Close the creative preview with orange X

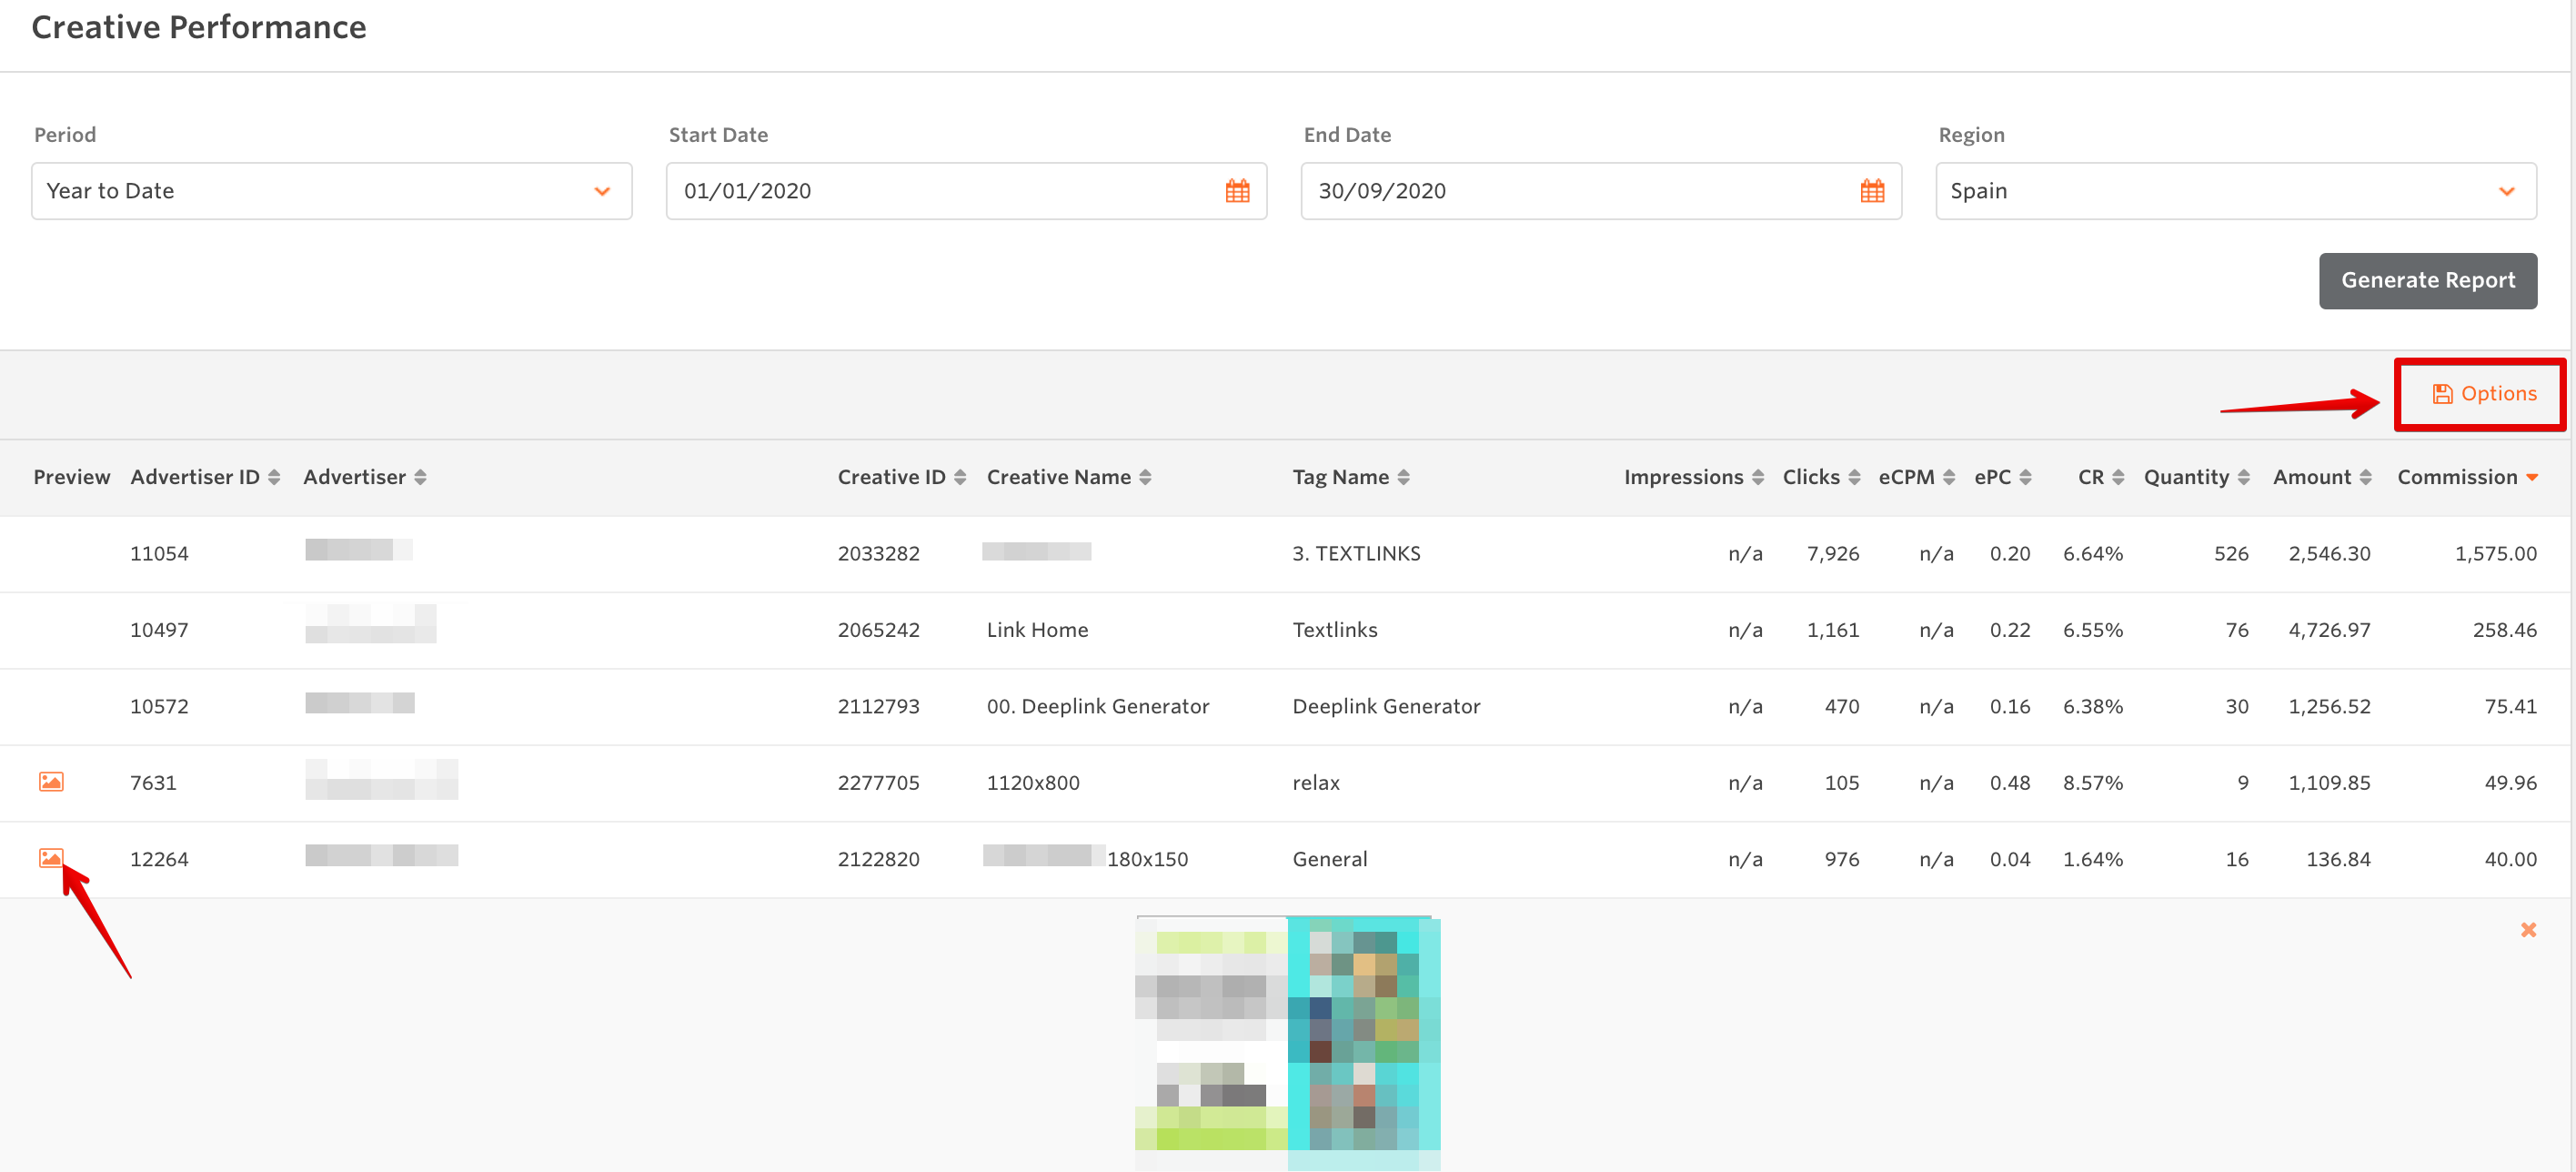click(x=2527, y=930)
